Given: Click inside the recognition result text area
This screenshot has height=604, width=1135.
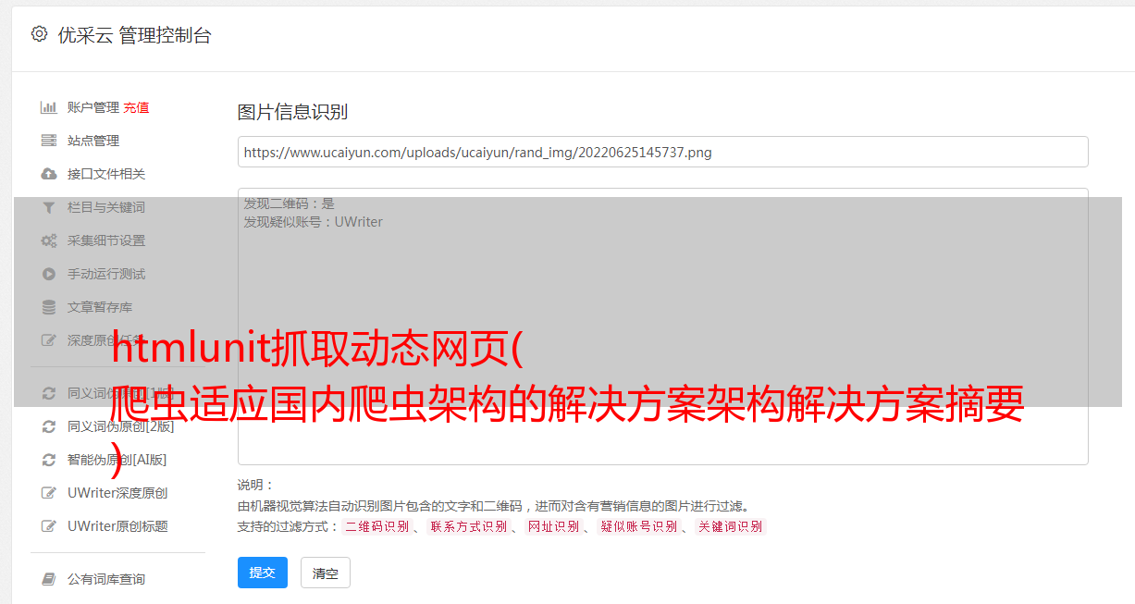Looking at the screenshot, I should coord(662,326).
